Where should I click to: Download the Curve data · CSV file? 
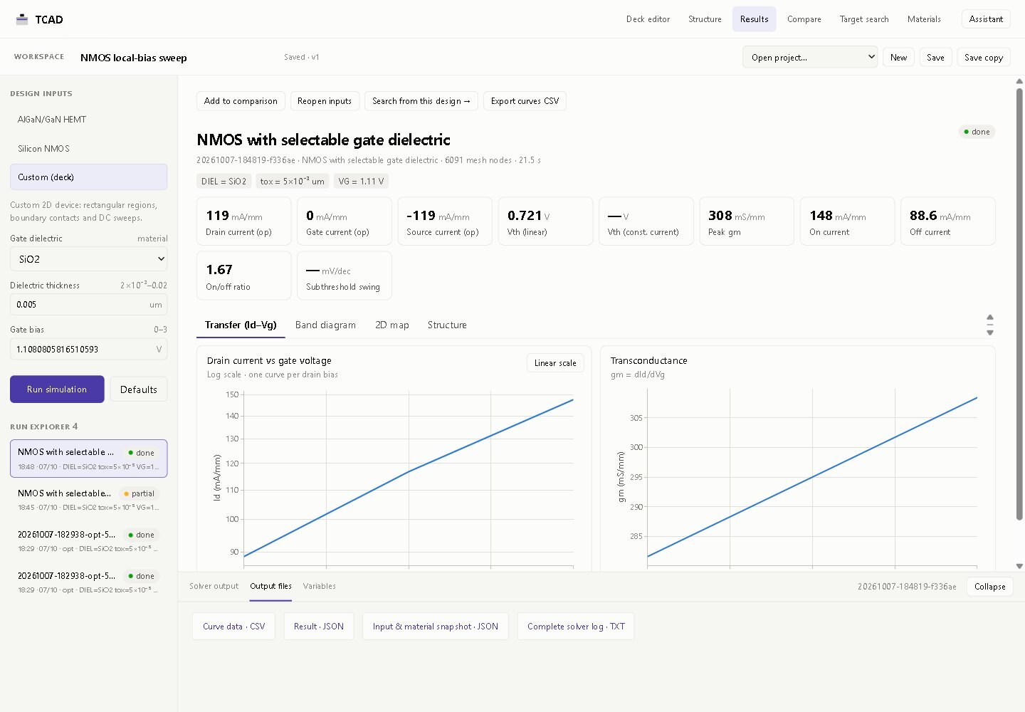click(234, 627)
